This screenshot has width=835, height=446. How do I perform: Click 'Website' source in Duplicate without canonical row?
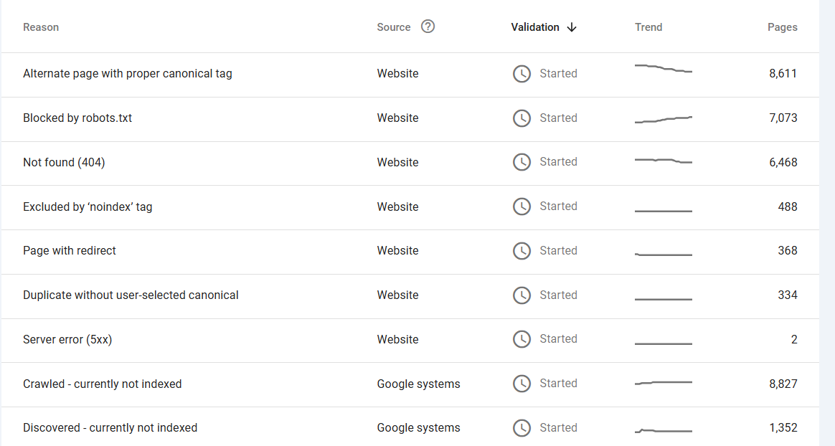398,295
